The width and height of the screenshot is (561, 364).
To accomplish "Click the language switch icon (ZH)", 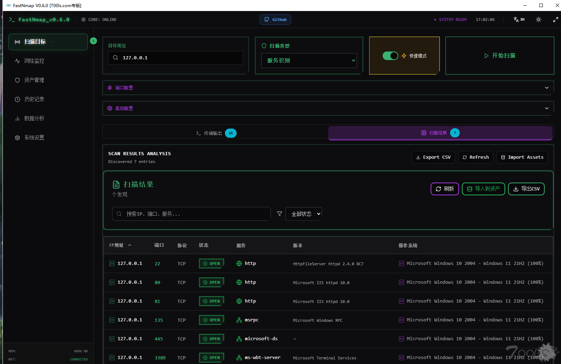I will click(x=519, y=20).
